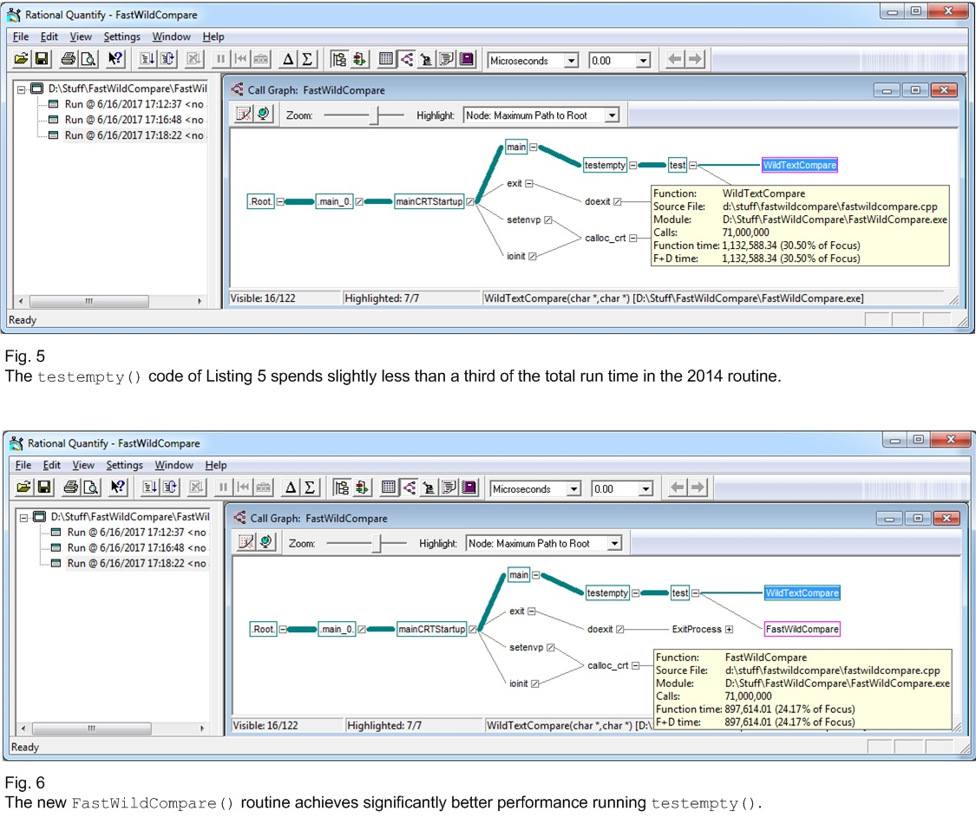
Task: Click the Zoom slider handle in the upper Call Graph
Action: coord(374,115)
